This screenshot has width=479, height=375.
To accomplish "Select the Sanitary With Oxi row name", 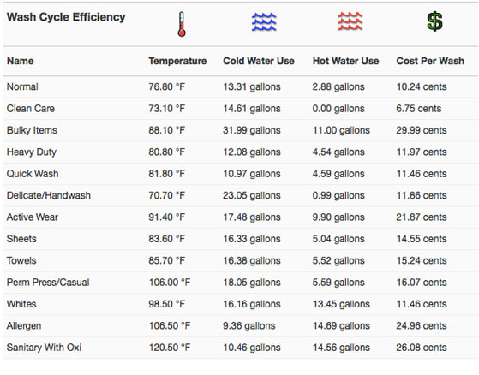I will click(x=44, y=348).
